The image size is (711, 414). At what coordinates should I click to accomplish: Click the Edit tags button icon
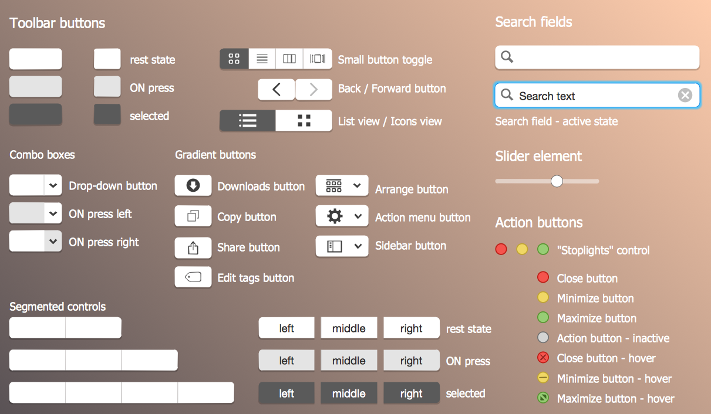(x=193, y=277)
